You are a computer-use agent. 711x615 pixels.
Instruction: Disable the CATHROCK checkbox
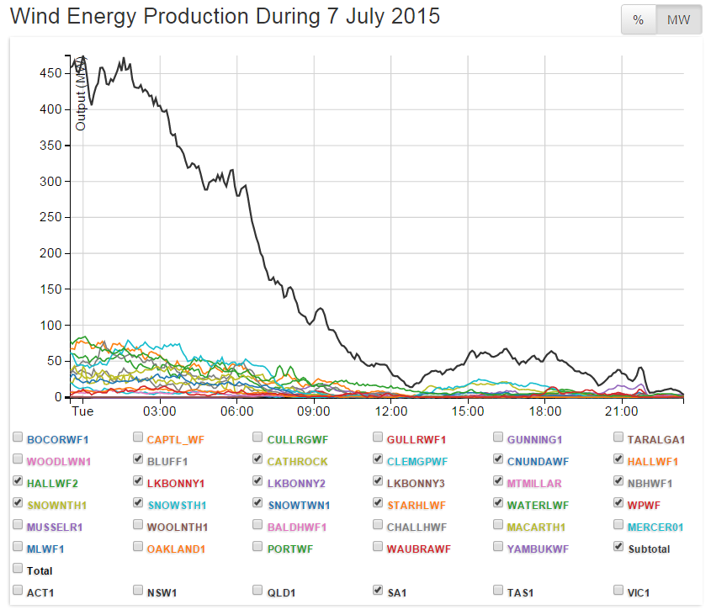[x=258, y=459]
